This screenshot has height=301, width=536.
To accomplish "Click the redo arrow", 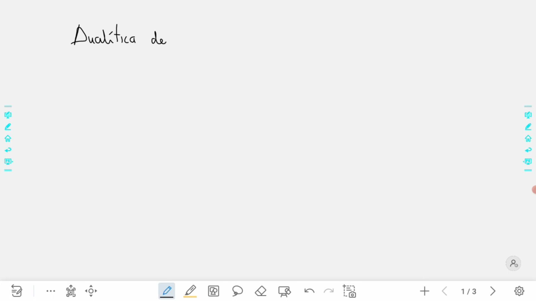I will (329, 291).
